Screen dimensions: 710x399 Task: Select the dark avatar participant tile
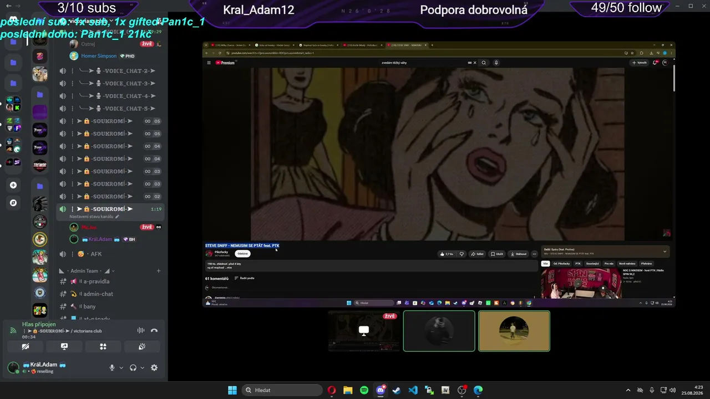click(x=439, y=331)
